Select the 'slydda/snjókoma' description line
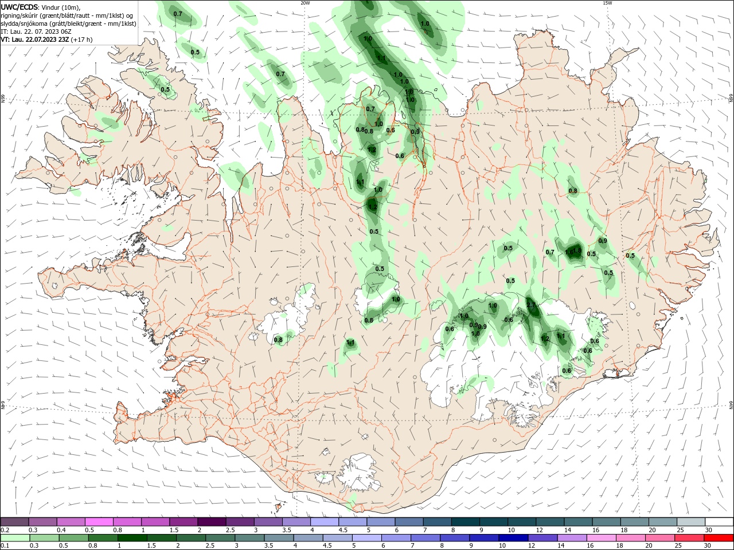Image resolution: width=734 pixels, height=550 pixels. [x=68, y=23]
